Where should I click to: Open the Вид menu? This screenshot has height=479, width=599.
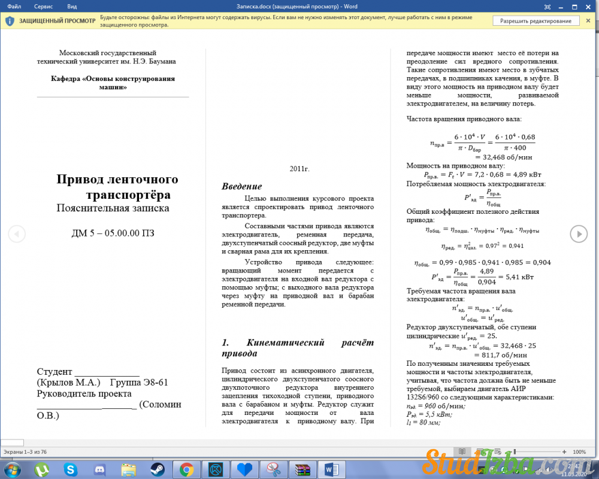(72, 7)
